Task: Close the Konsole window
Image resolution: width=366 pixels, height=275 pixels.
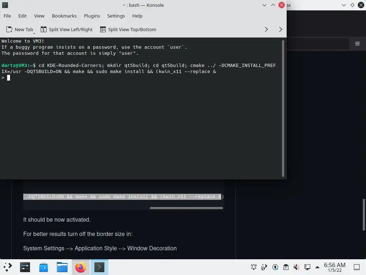Action: (x=282, y=5)
